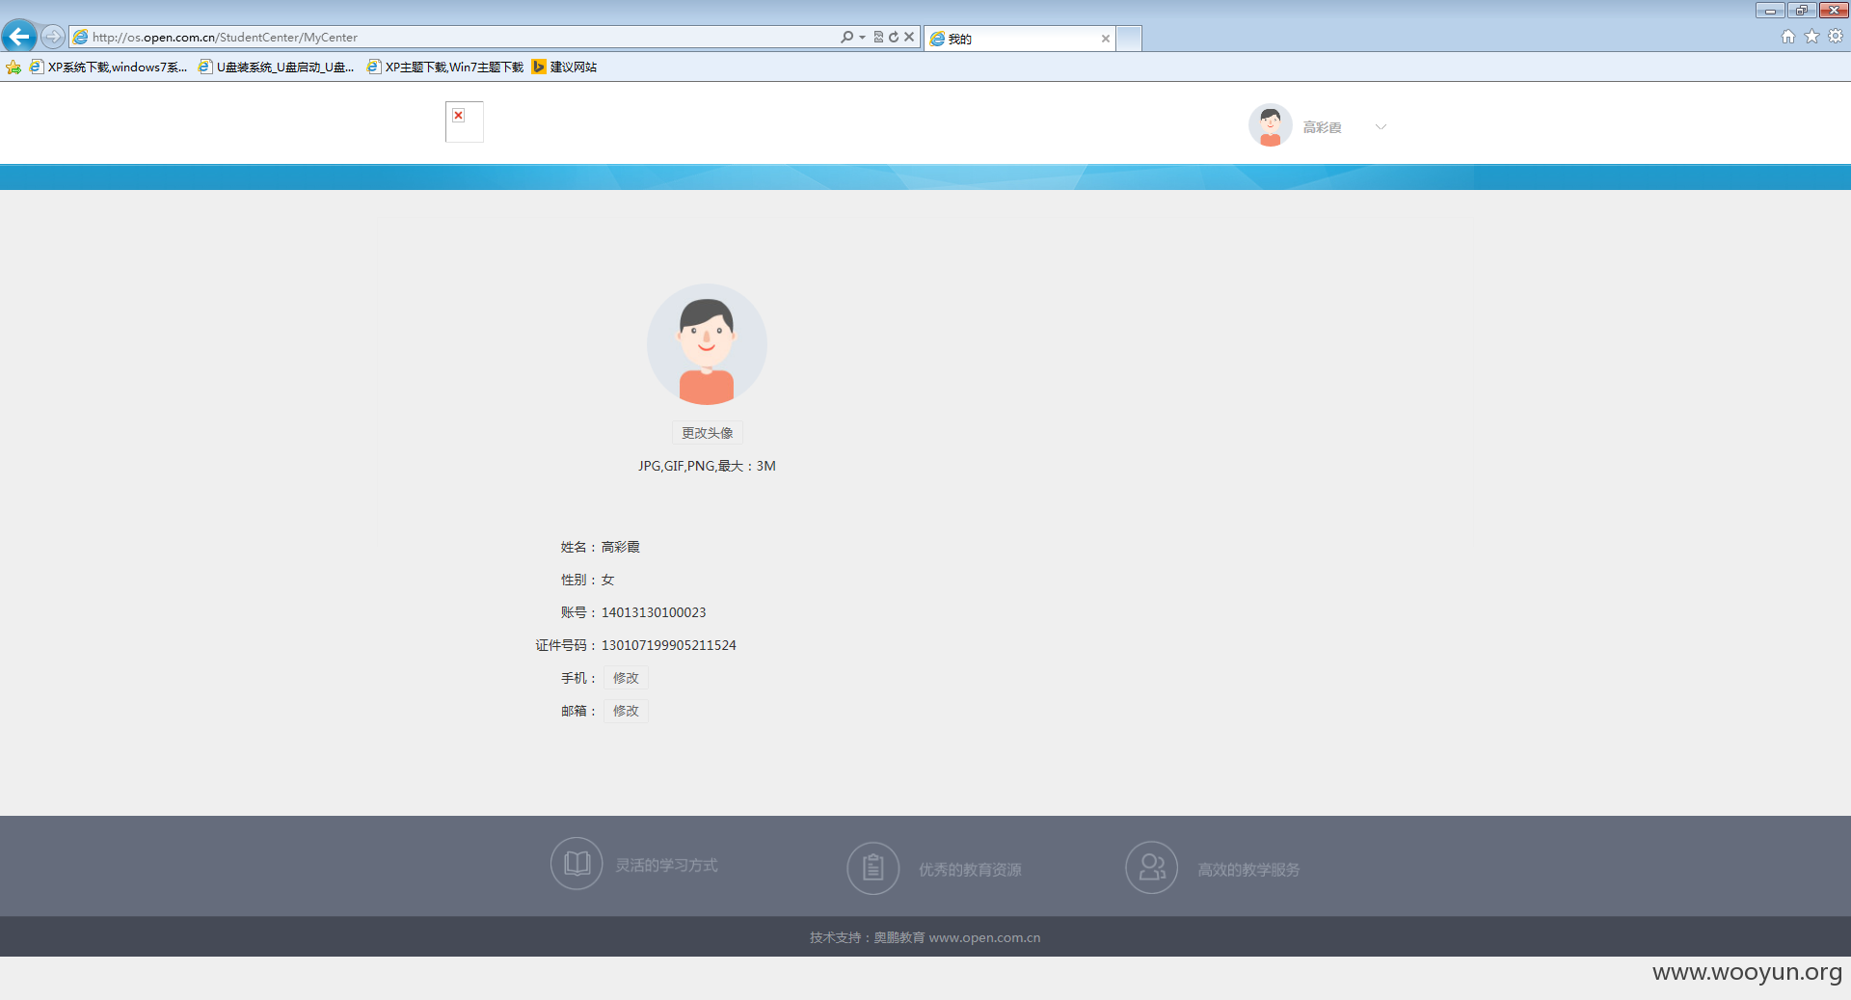Open Favorites star icon at top right

(x=1812, y=37)
